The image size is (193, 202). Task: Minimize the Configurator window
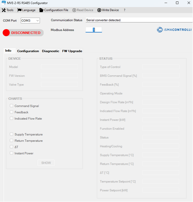pos(166,3)
